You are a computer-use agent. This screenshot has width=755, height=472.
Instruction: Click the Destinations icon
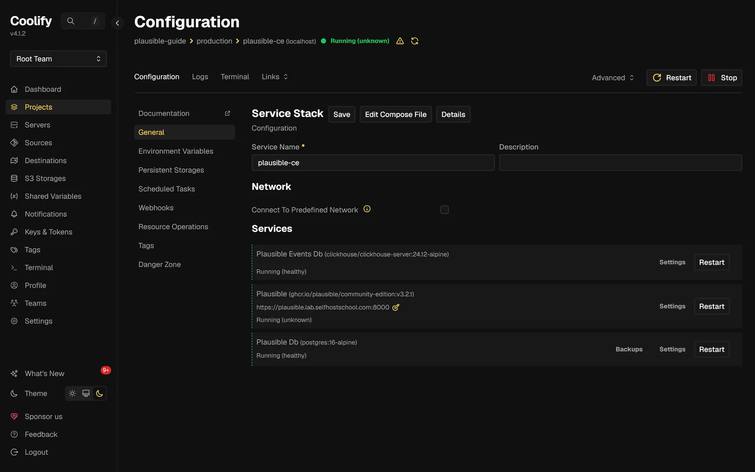click(x=14, y=160)
